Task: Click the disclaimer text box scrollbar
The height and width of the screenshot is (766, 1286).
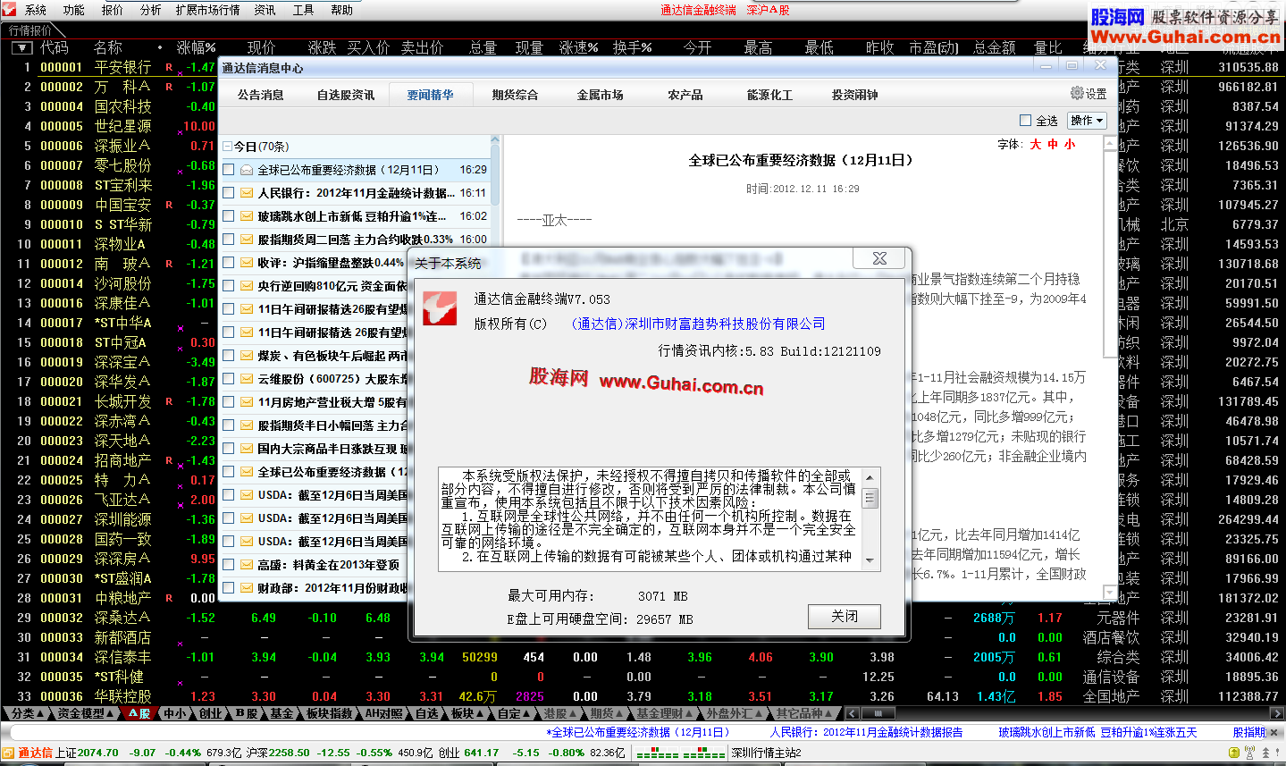Action: [x=870, y=519]
